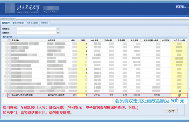Viewport: 190px width, 122px height.
Task: Click the 本次支付金额 column header
Action: pyautogui.click(x=179, y=40)
